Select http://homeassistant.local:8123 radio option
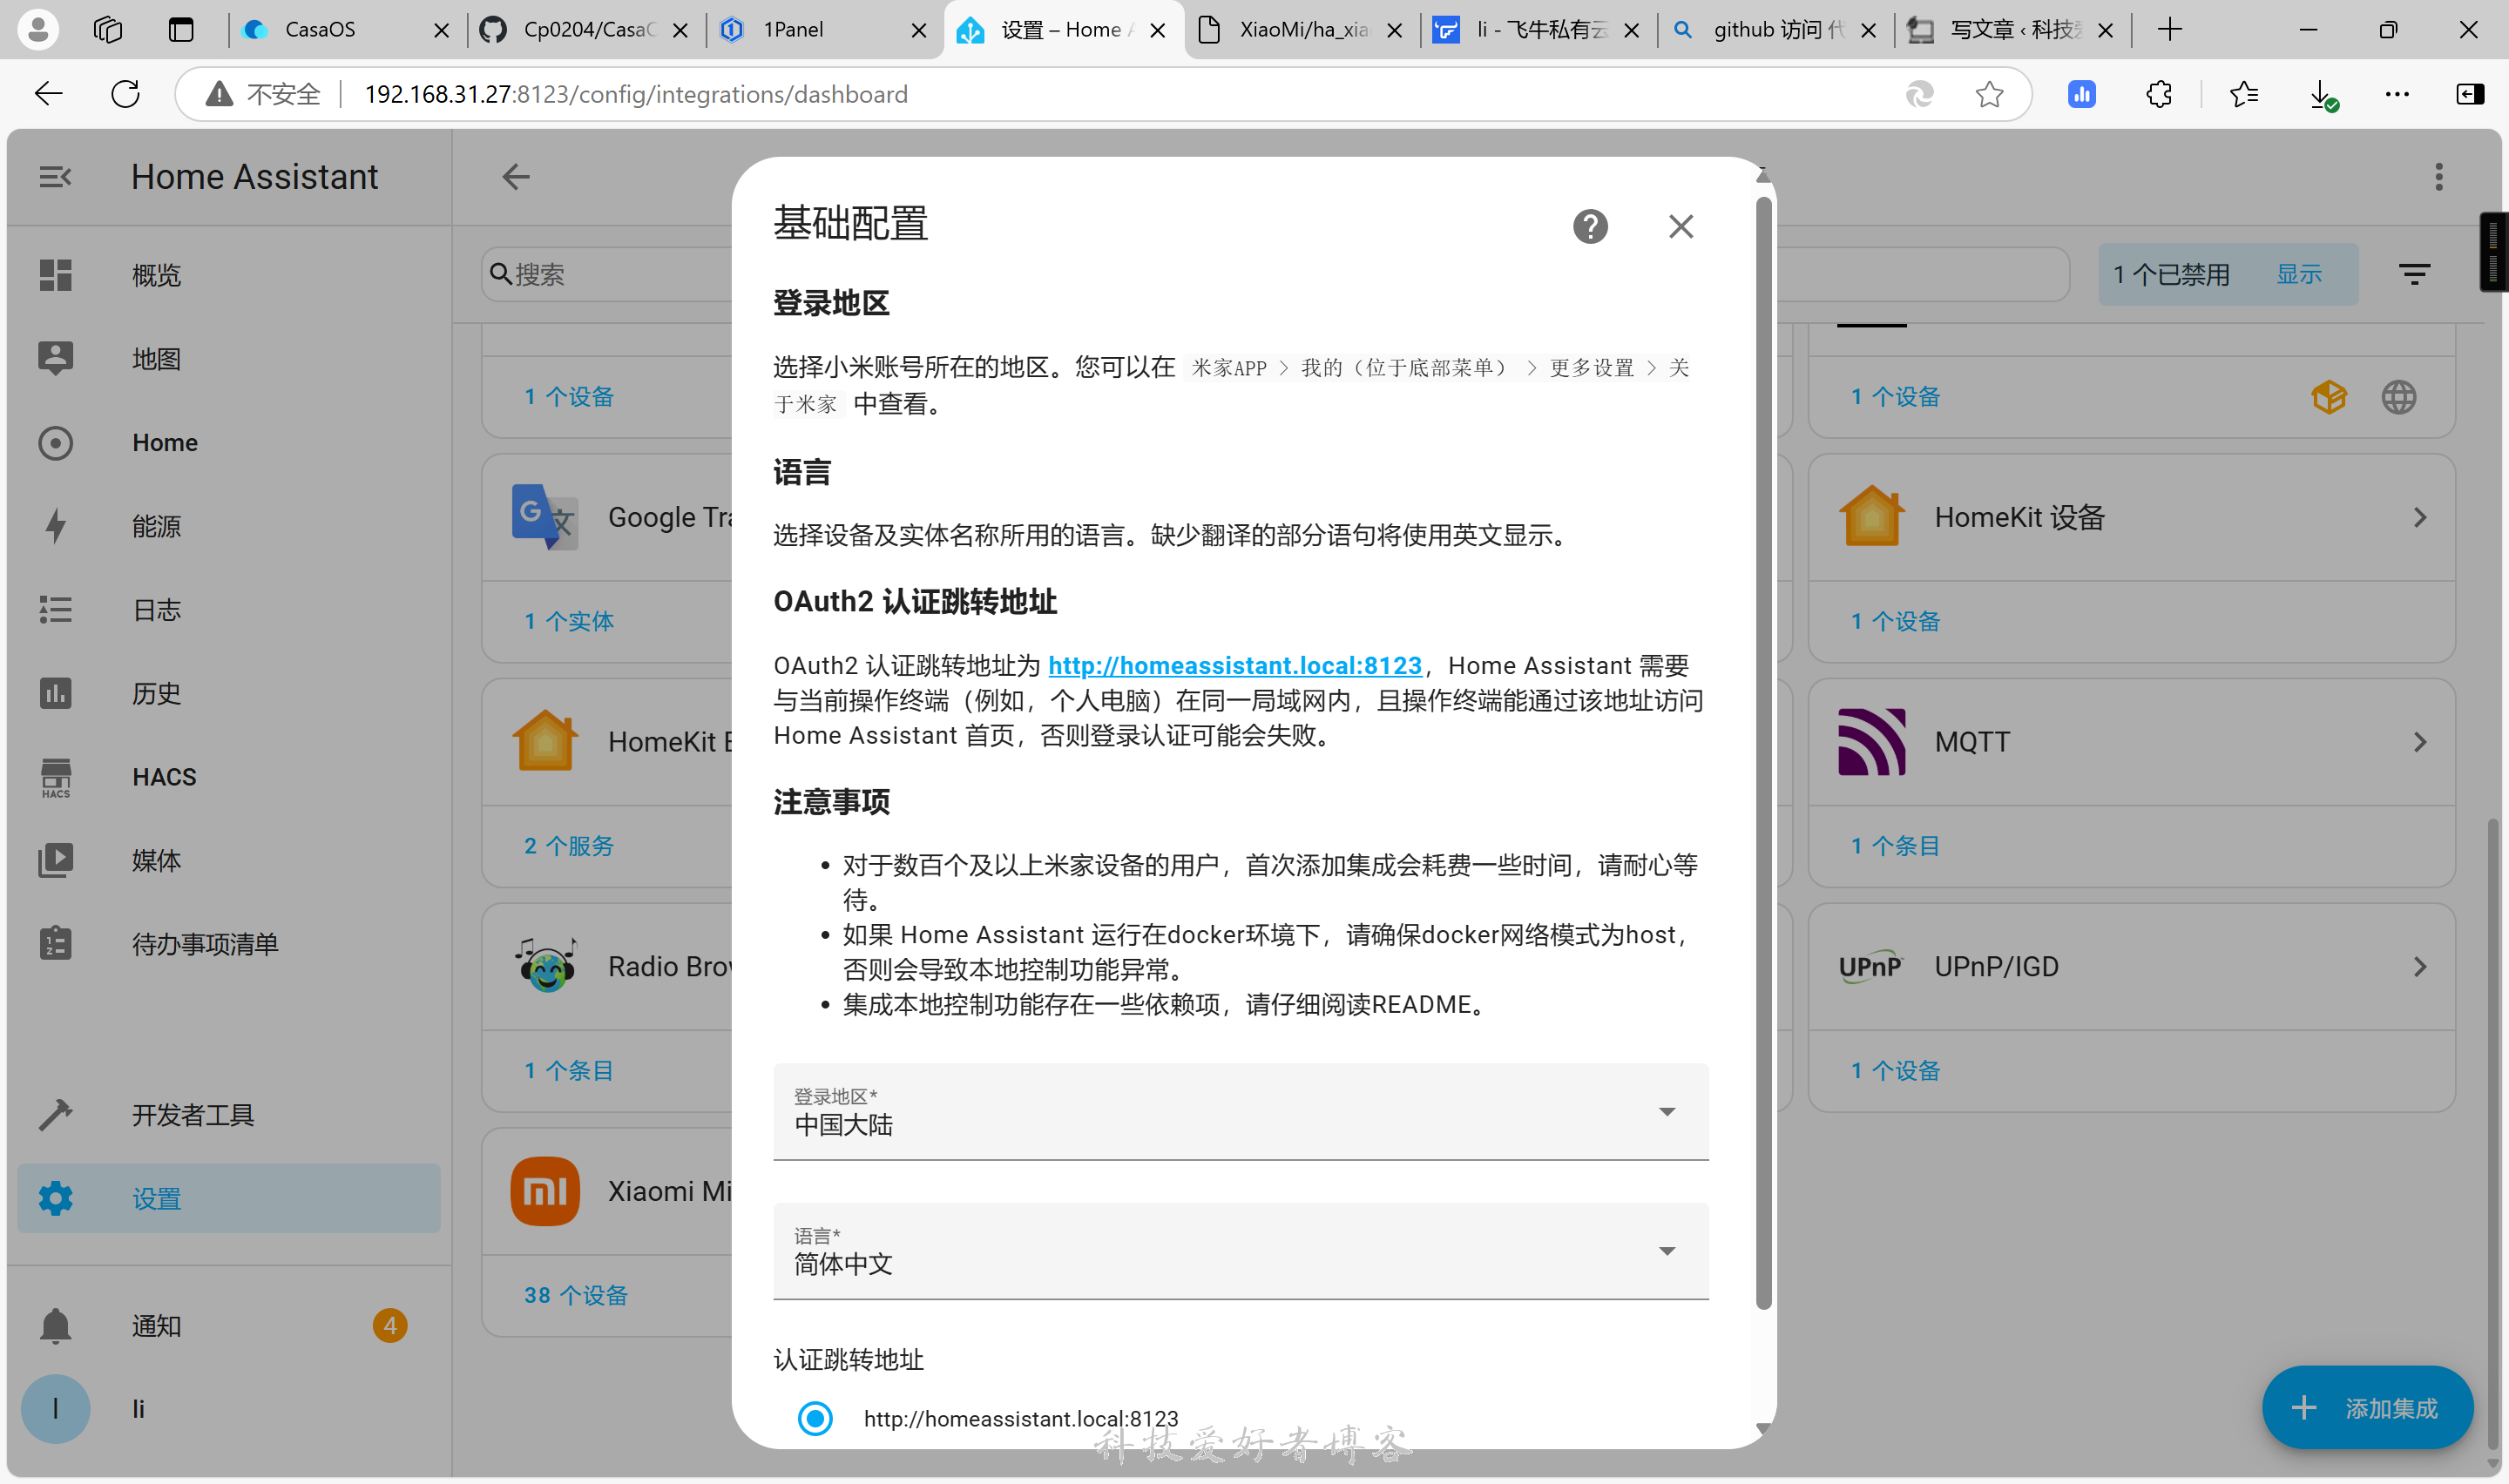Screen dimensions: 2509x1484 pos(815,1418)
